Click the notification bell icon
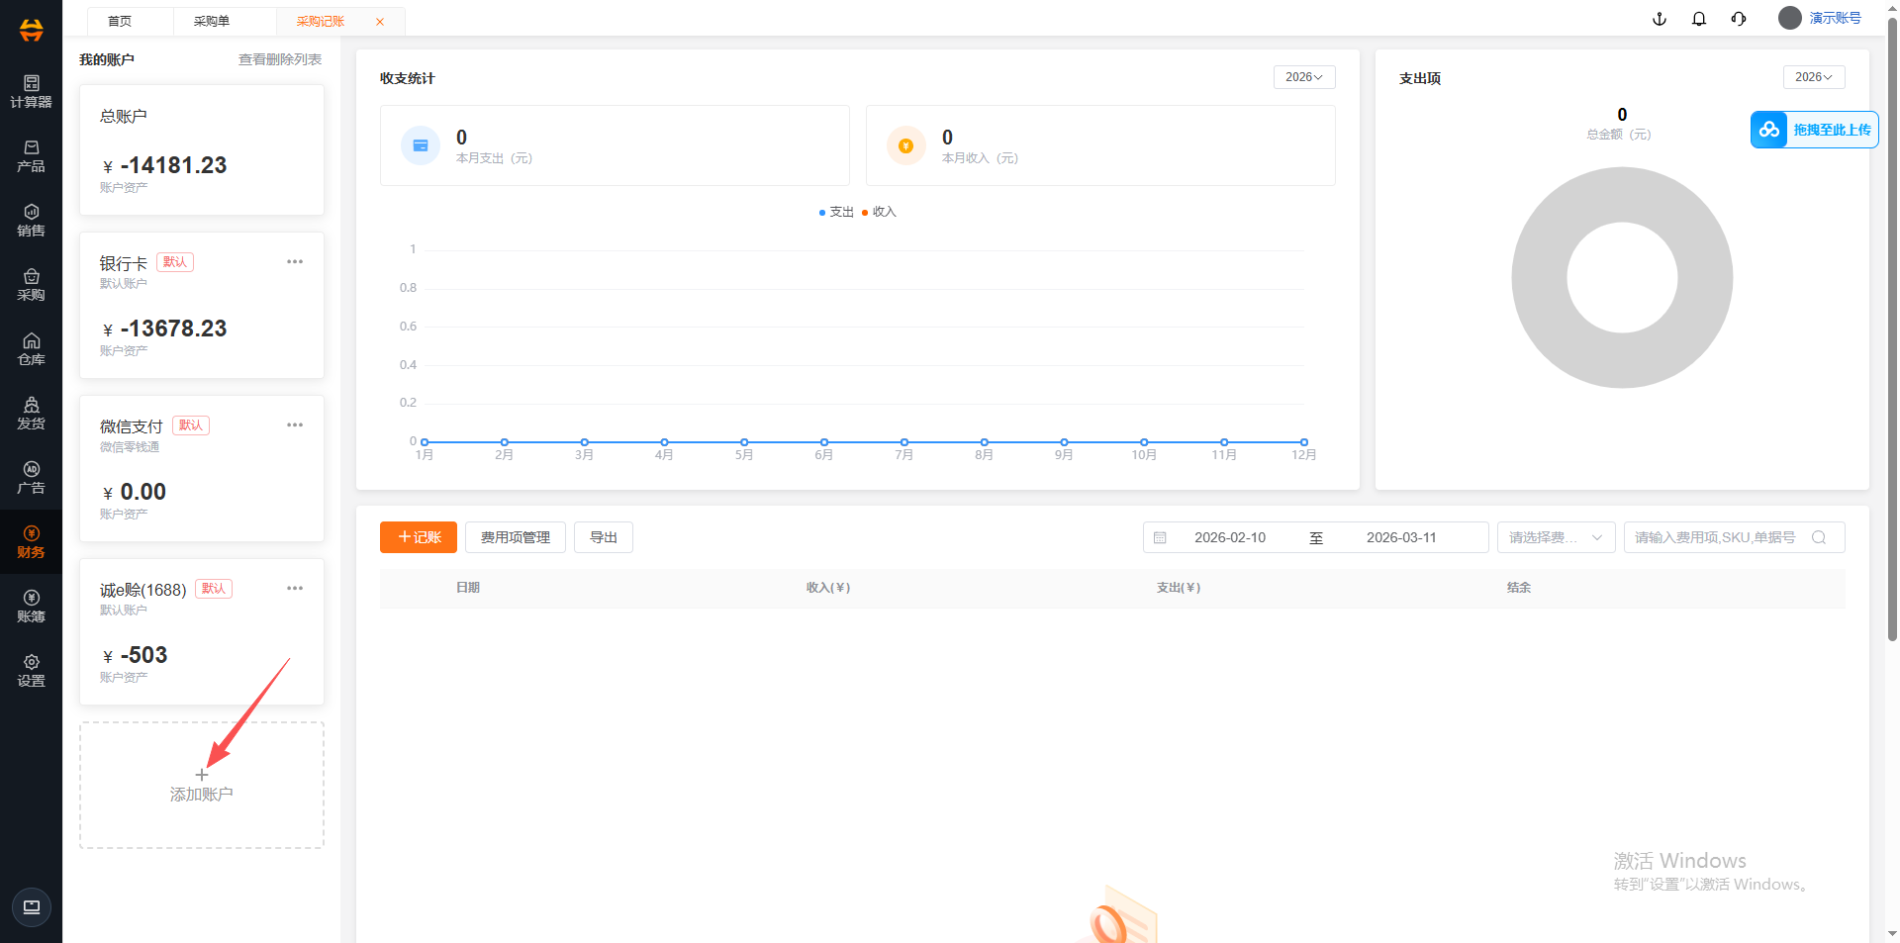 pos(1699,19)
